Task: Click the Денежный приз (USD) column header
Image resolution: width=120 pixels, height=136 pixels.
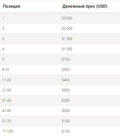Action: 85,6
